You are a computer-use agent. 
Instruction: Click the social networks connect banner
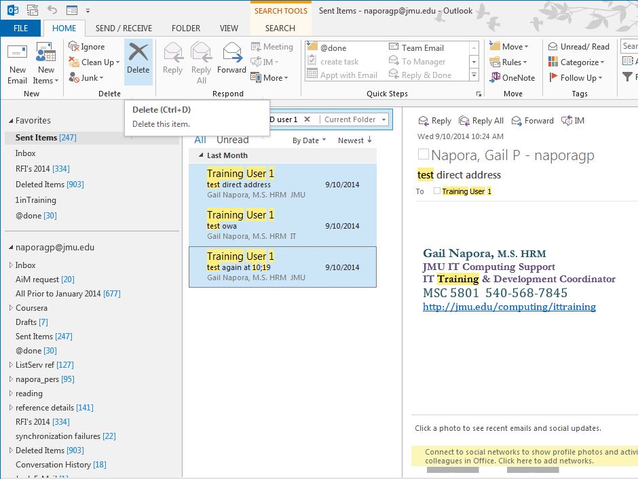pyautogui.click(x=525, y=456)
